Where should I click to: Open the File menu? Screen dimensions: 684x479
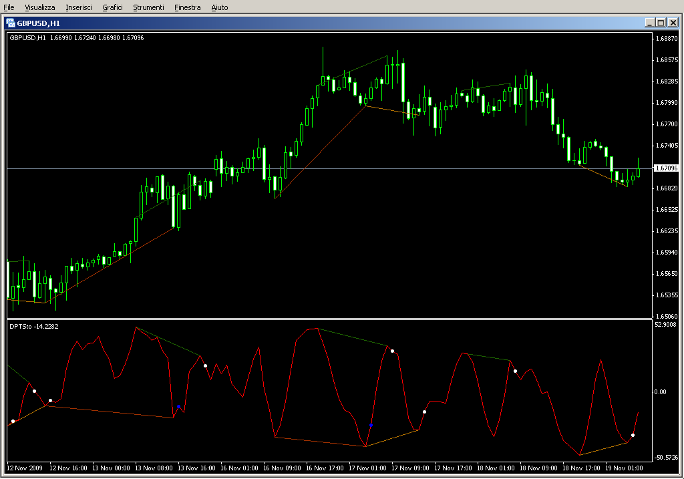coord(9,7)
